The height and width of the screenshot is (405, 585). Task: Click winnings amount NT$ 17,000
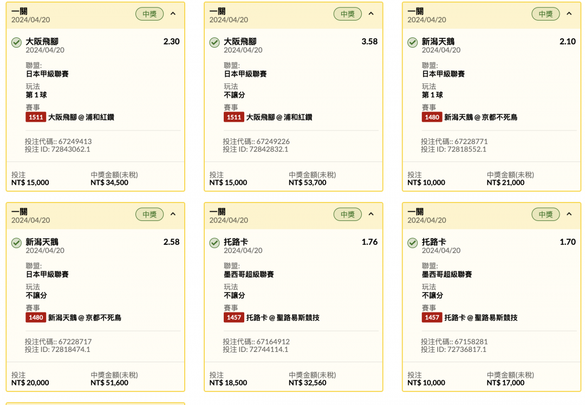pos(505,383)
